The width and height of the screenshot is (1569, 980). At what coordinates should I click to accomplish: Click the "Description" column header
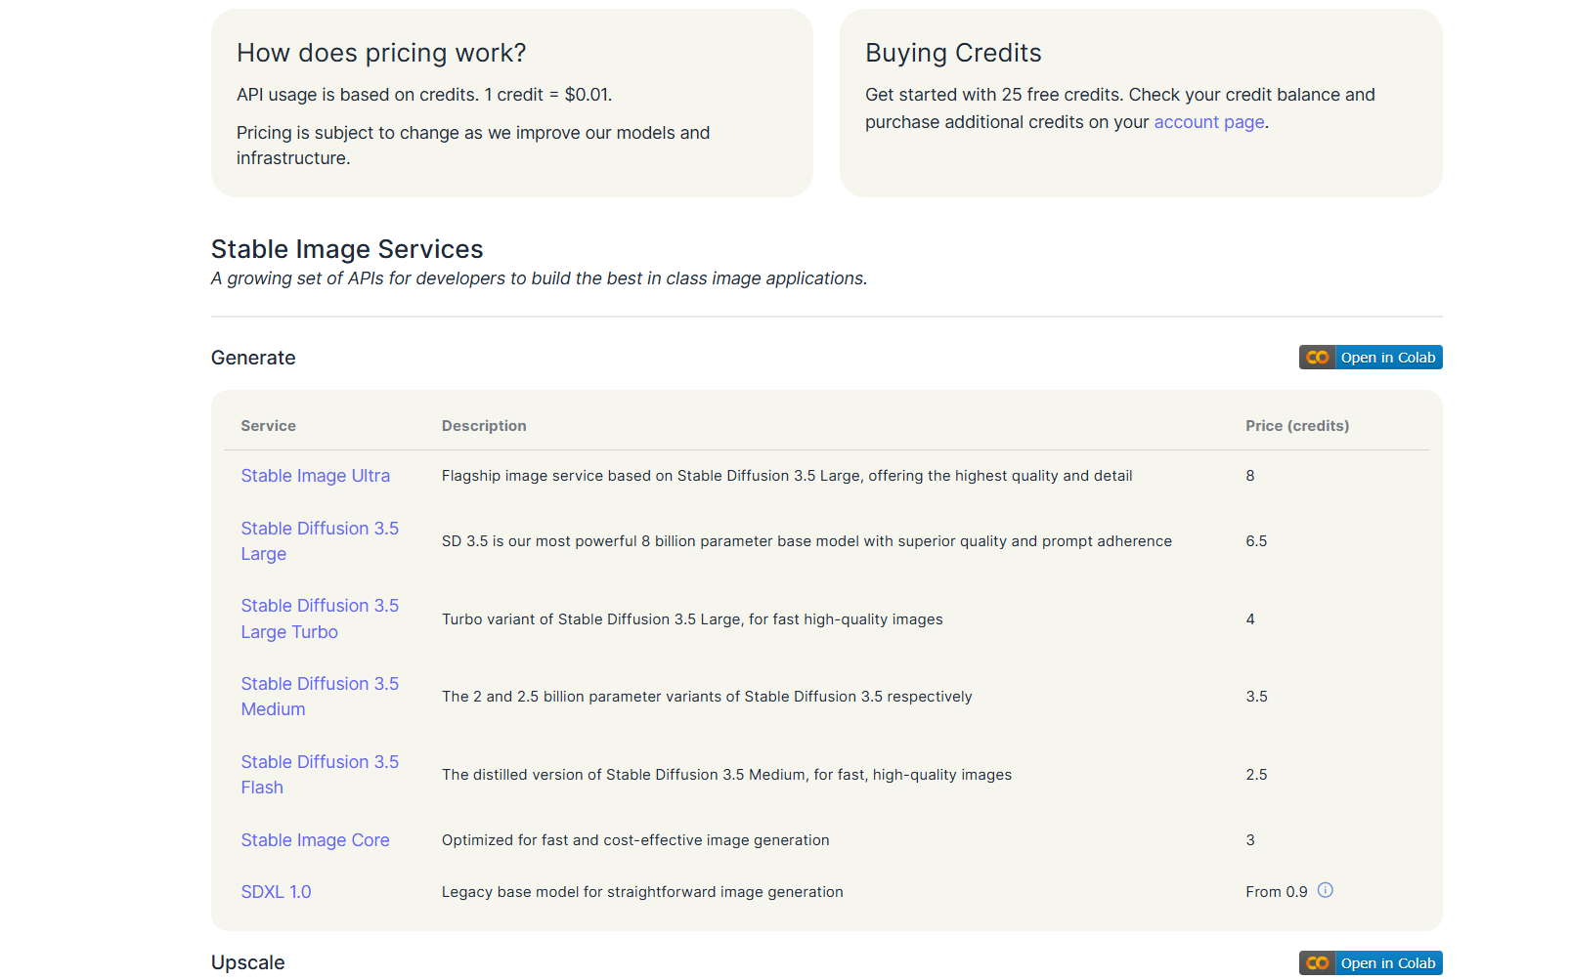[x=484, y=426]
